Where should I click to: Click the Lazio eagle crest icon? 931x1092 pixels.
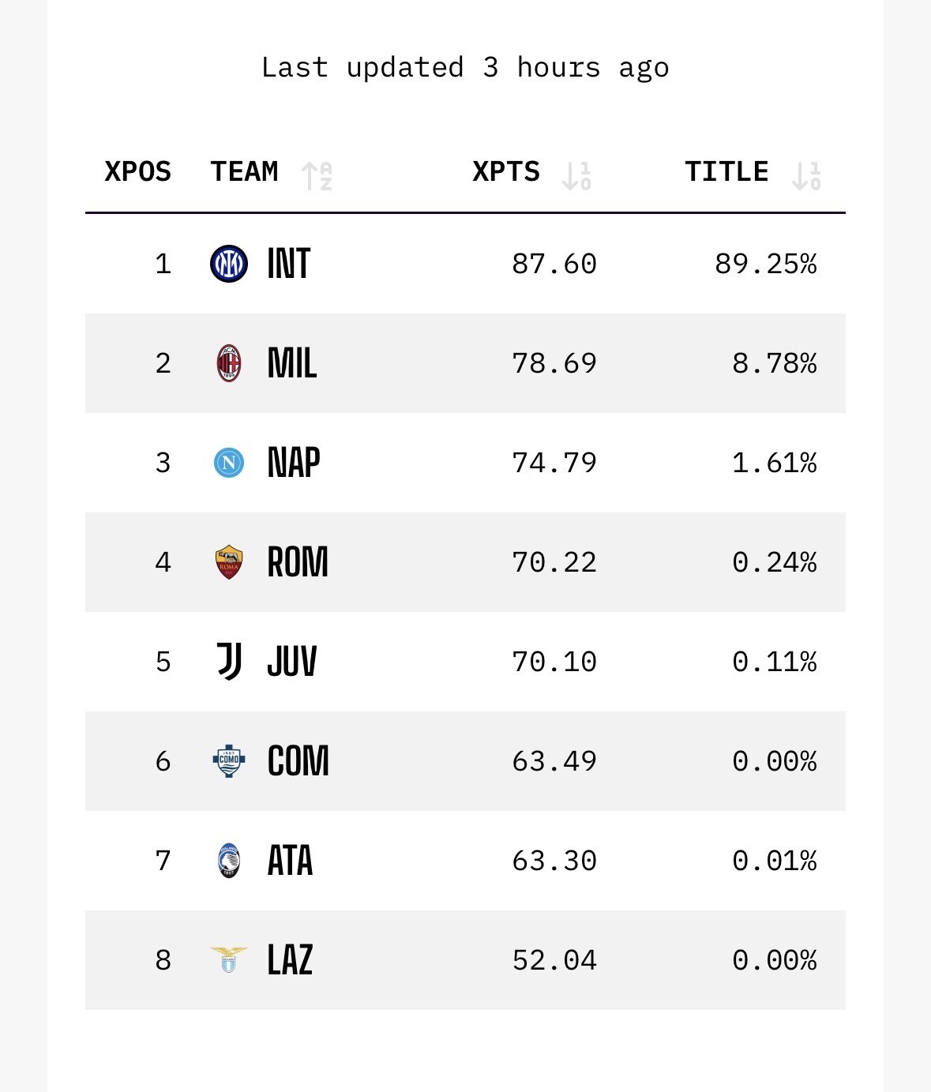coord(229,960)
